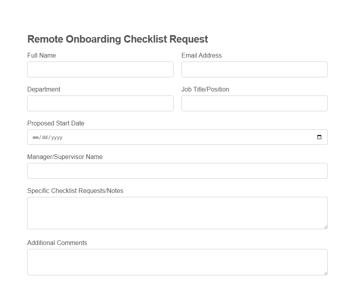355x303 pixels.
Task: Click the resize grip on Specific Checklist Requests box
Action: 325,226
